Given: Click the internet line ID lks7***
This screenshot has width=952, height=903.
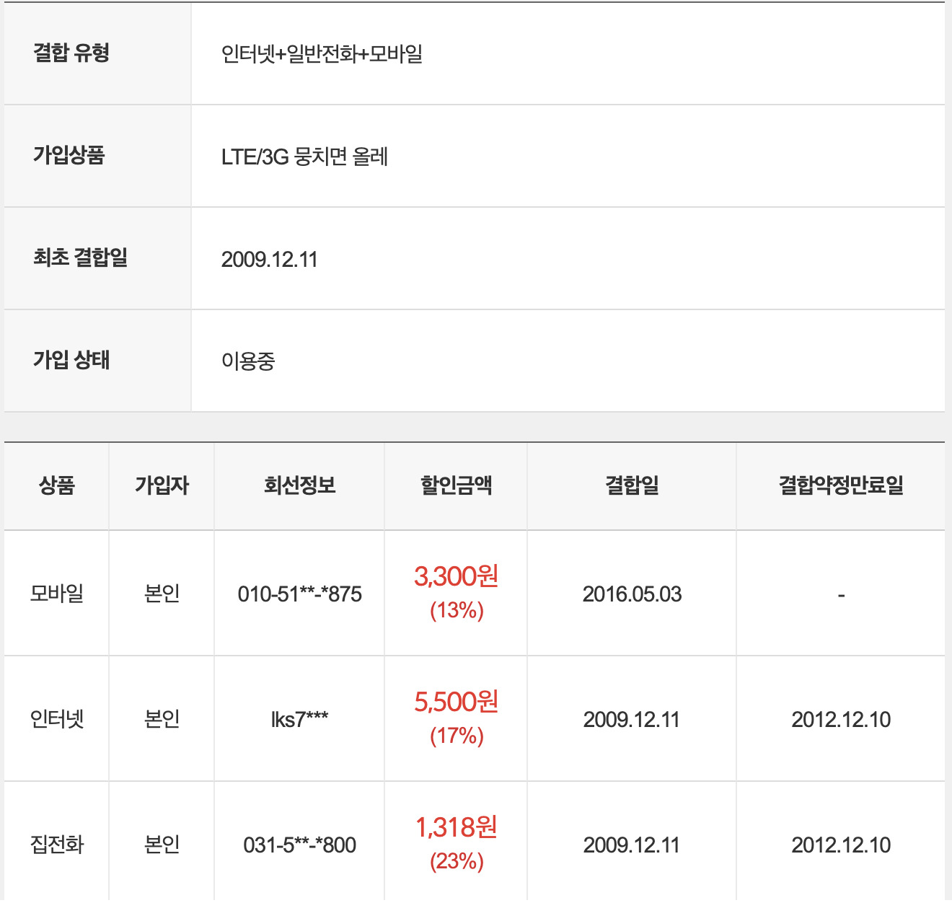Looking at the screenshot, I should 299,720.
